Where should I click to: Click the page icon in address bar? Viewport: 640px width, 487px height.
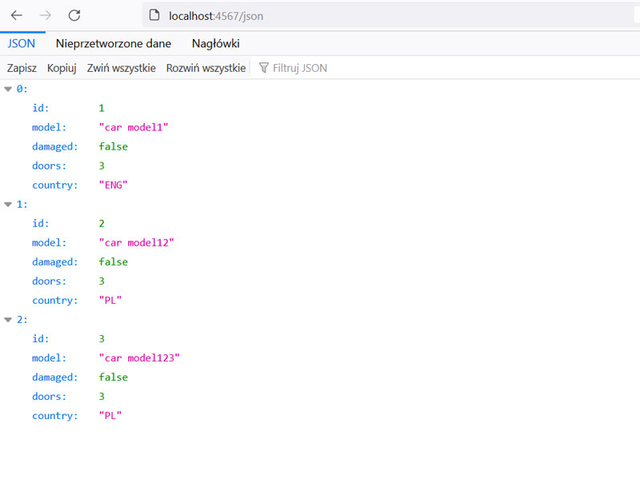coord(155,15)
